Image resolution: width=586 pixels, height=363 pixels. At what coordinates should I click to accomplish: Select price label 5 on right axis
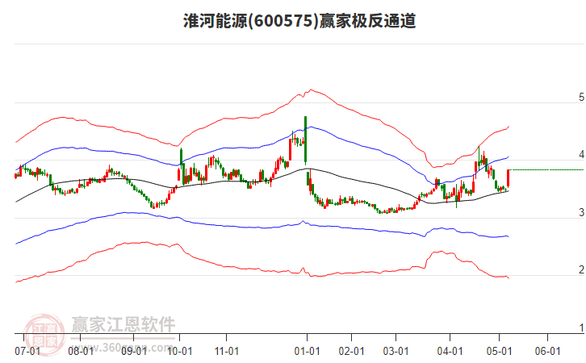tap(581, 98)
